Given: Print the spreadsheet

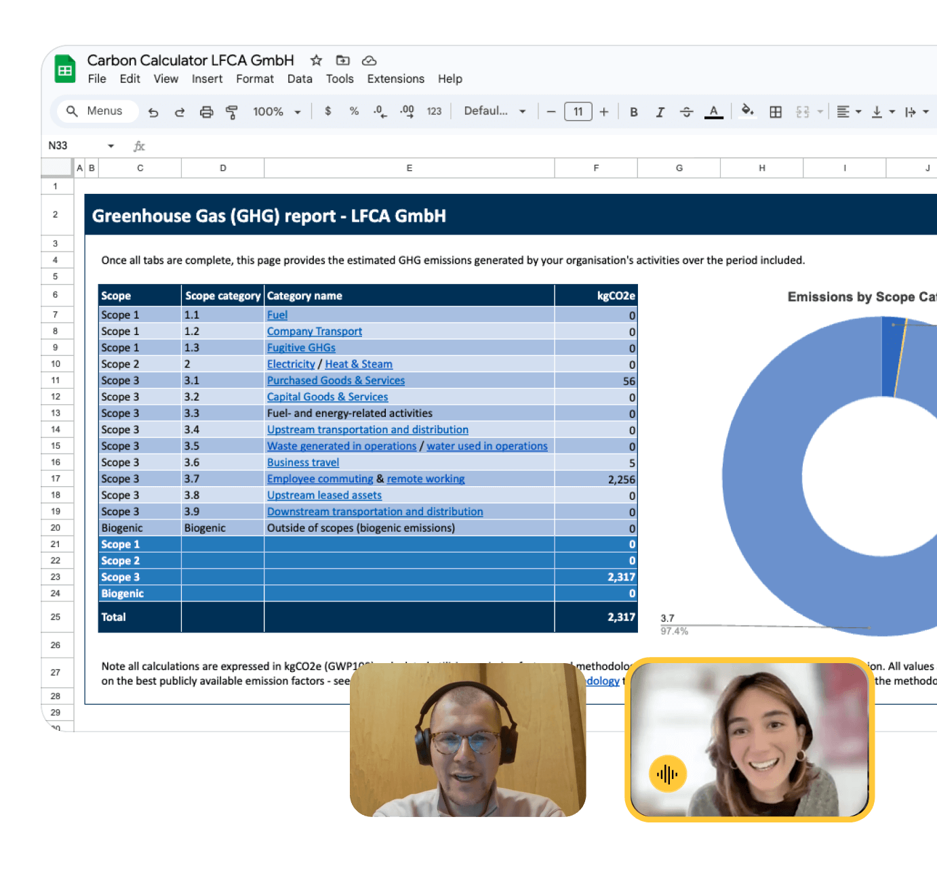Looking at the screenshot, I should (206, 112).
